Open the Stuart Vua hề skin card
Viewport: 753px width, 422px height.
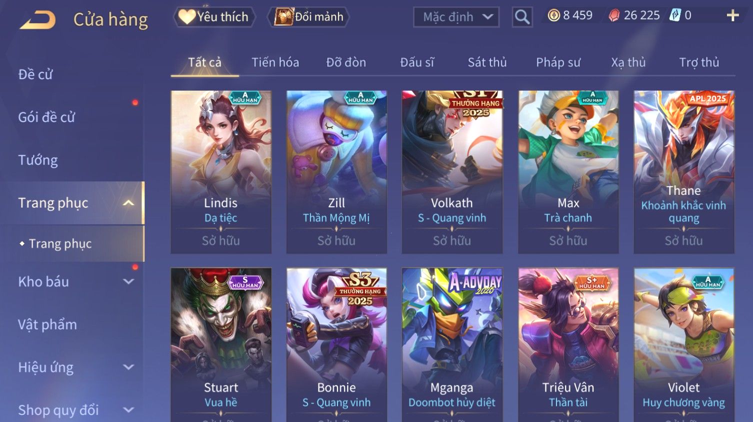click(221, 345)
